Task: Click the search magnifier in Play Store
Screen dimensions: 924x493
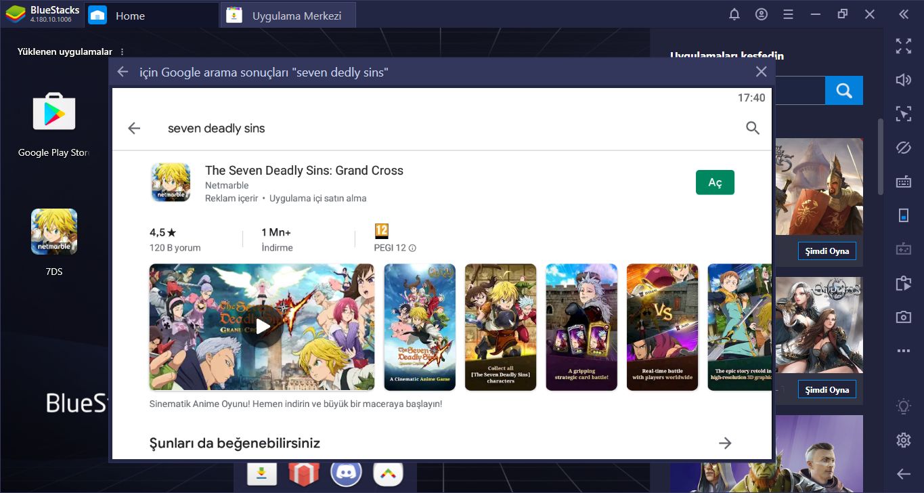Action: click(753, 128)
